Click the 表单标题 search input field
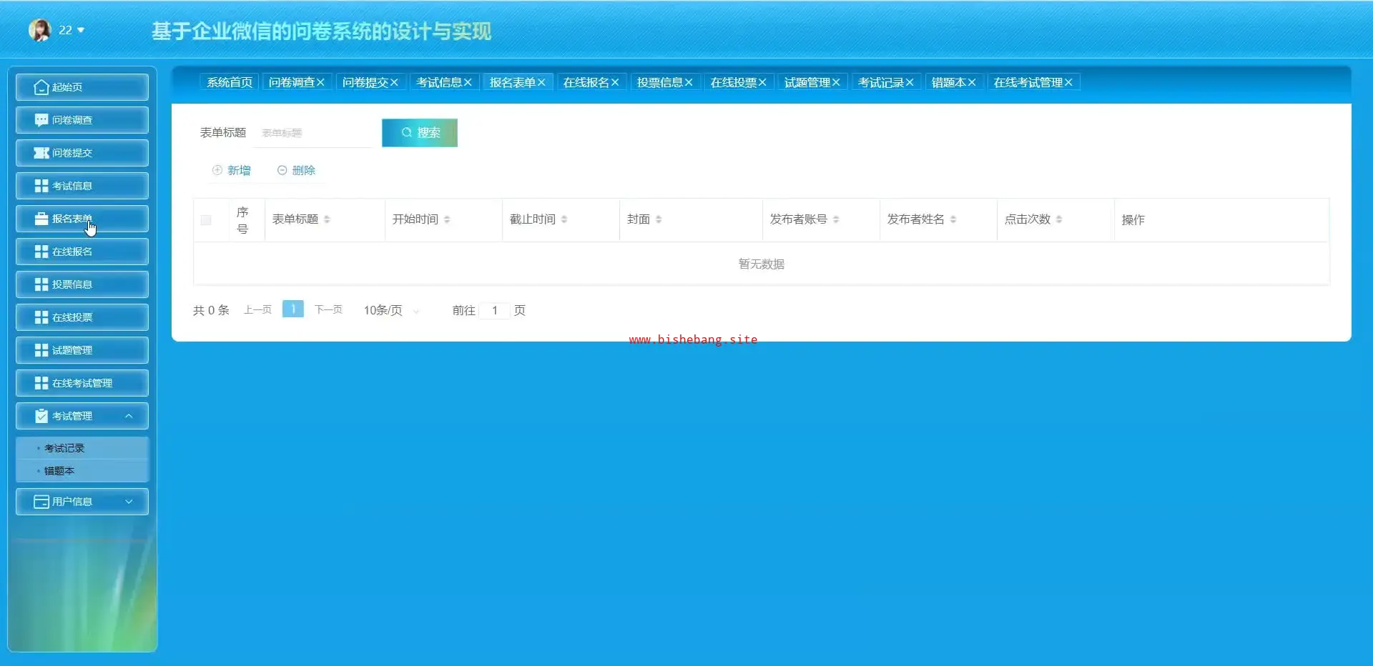The image size is (1373, 666). pyautogui.click(x=313, y=133)
